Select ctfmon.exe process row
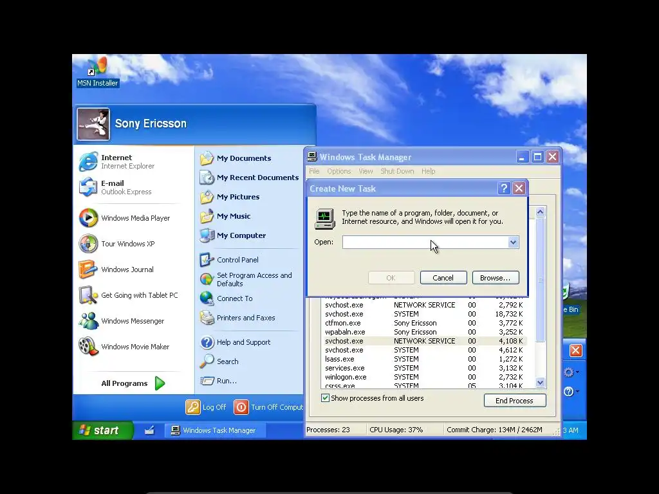This screenshot has width=659, height=494. 423,323
